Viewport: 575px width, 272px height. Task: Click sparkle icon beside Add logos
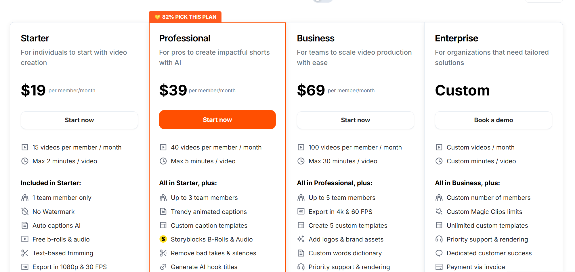click(x=301, y=239)
